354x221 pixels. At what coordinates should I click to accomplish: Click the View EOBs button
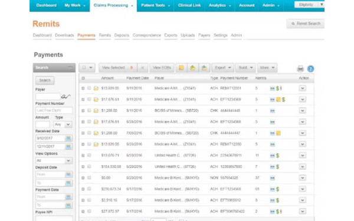(162, 68)
